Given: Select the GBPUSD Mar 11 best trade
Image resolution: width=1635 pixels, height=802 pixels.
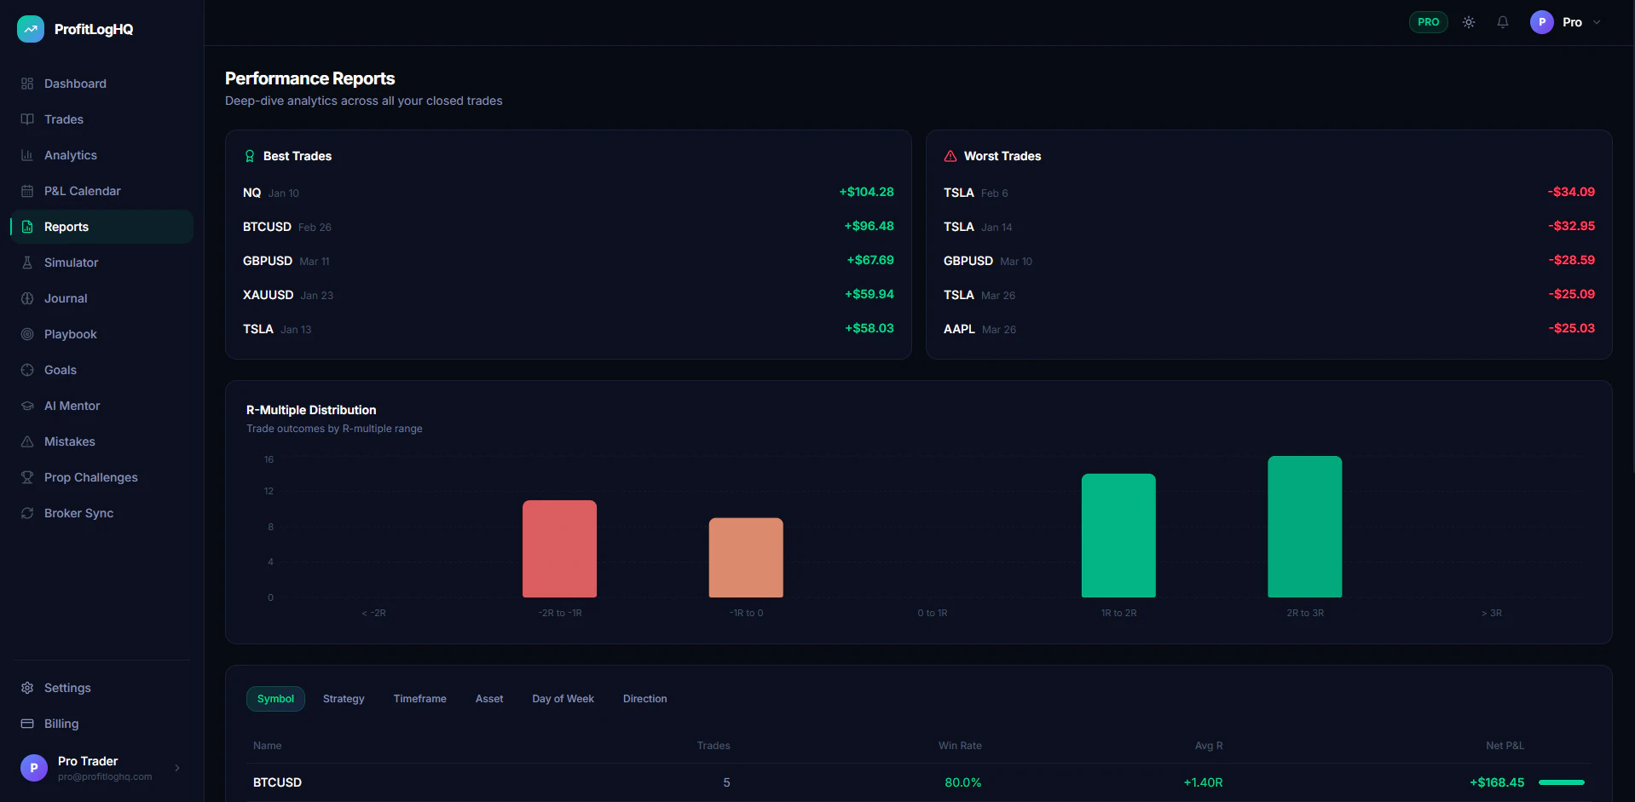Looking at the screenshot, I should (569, 261).
